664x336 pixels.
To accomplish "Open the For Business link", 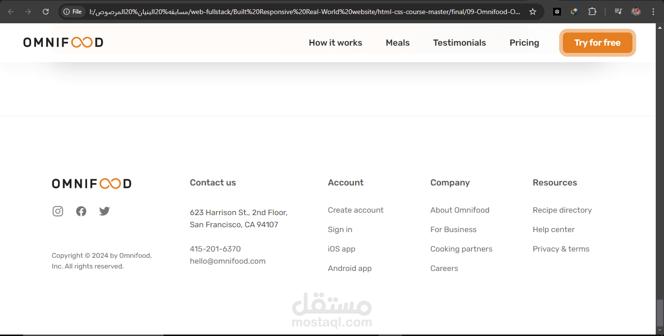I will [453, 230].
